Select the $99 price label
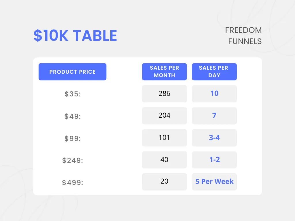The height and width of the screenshot is (221, 295). [73, 138]
